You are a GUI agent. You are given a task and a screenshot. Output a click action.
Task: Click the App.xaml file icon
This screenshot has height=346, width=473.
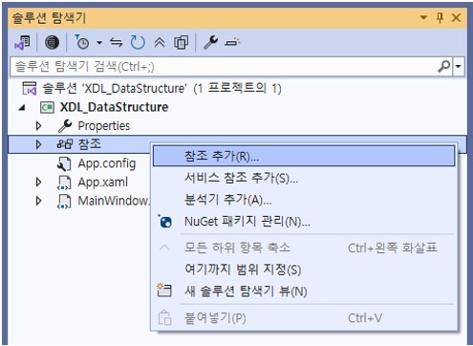(64, 183)
